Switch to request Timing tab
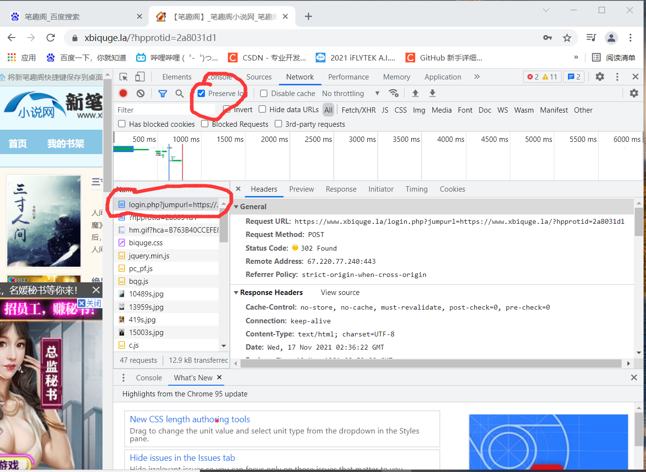 point(417,189)
